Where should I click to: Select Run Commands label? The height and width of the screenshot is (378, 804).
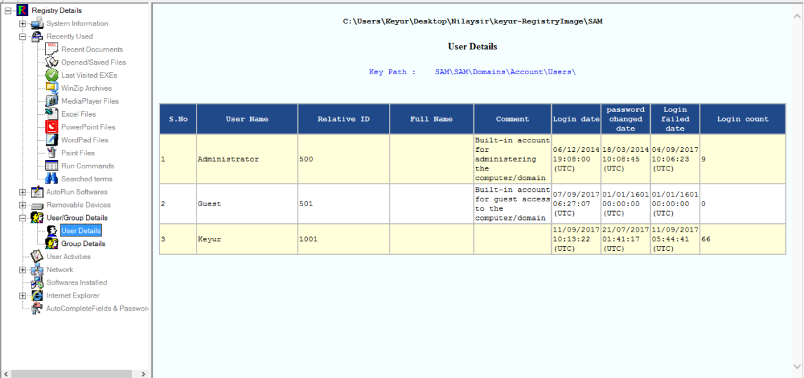88,166
